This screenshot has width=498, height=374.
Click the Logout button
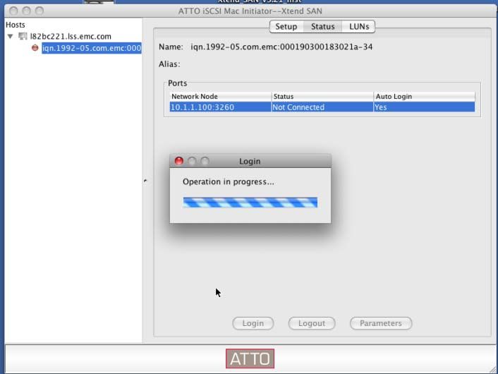point(312,323)
